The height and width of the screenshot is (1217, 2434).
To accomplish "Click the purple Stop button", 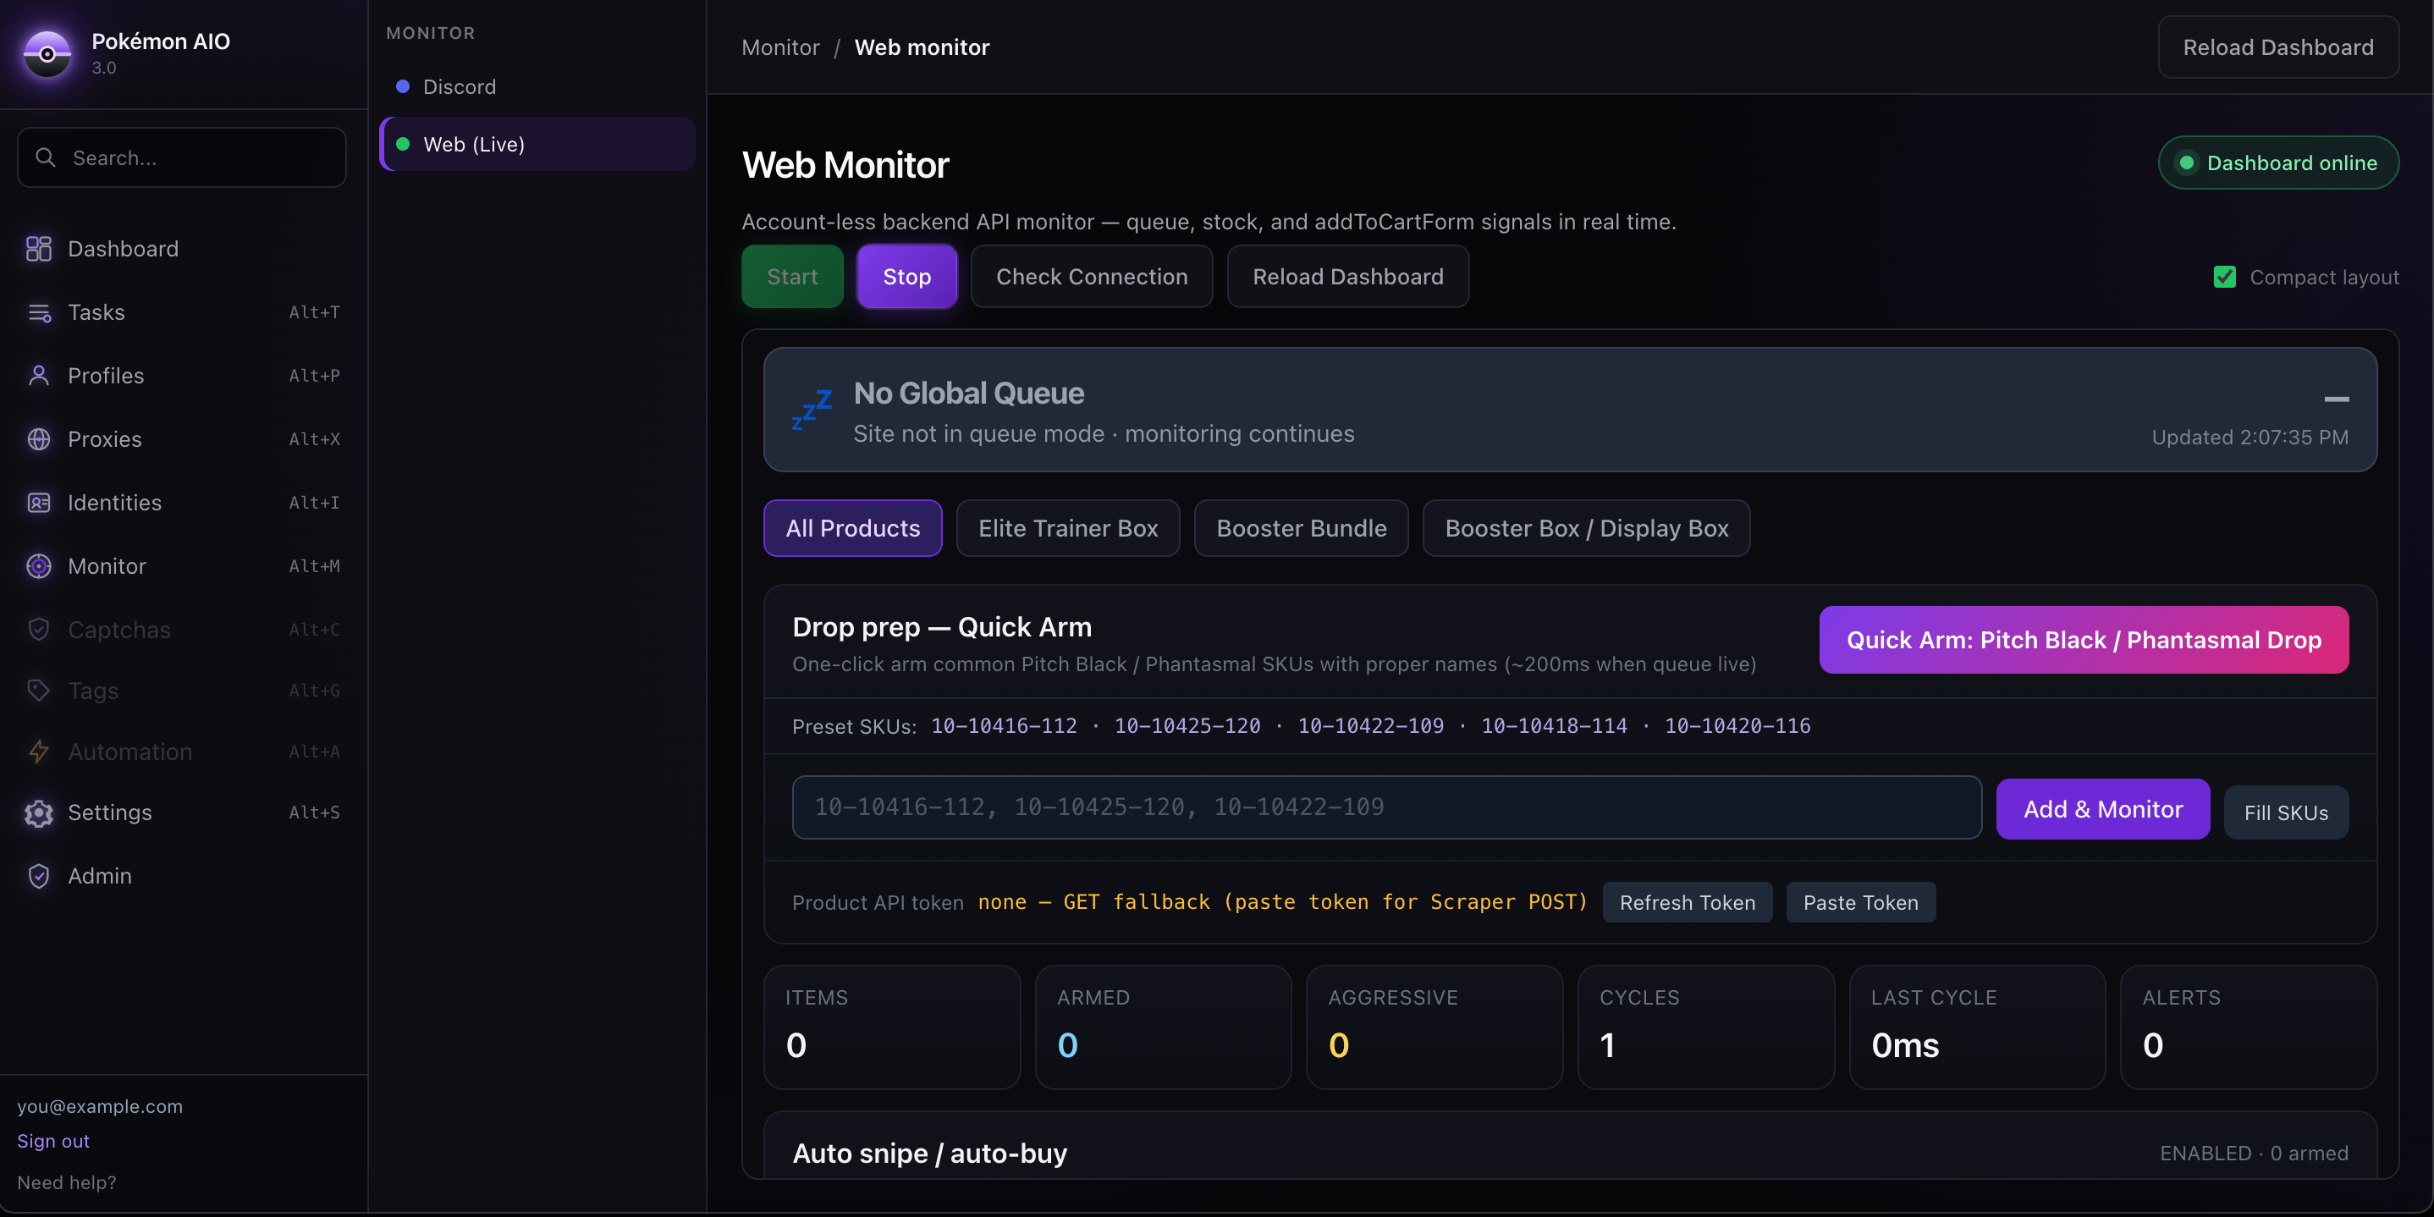I will (906, 276).
